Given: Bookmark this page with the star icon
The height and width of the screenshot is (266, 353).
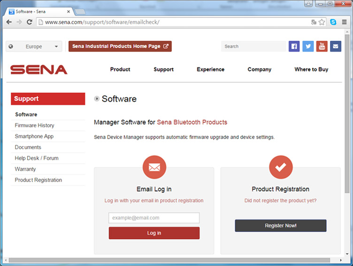Looking at the screenshot, I should 322,22.
